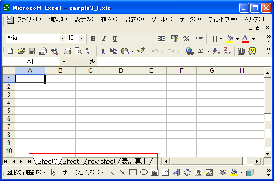Switch to 表計算用 sheet tab

[x=134, y=161]
